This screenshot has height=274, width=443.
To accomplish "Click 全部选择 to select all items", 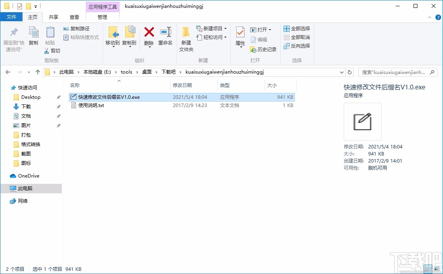I will (x=296, y=28).
